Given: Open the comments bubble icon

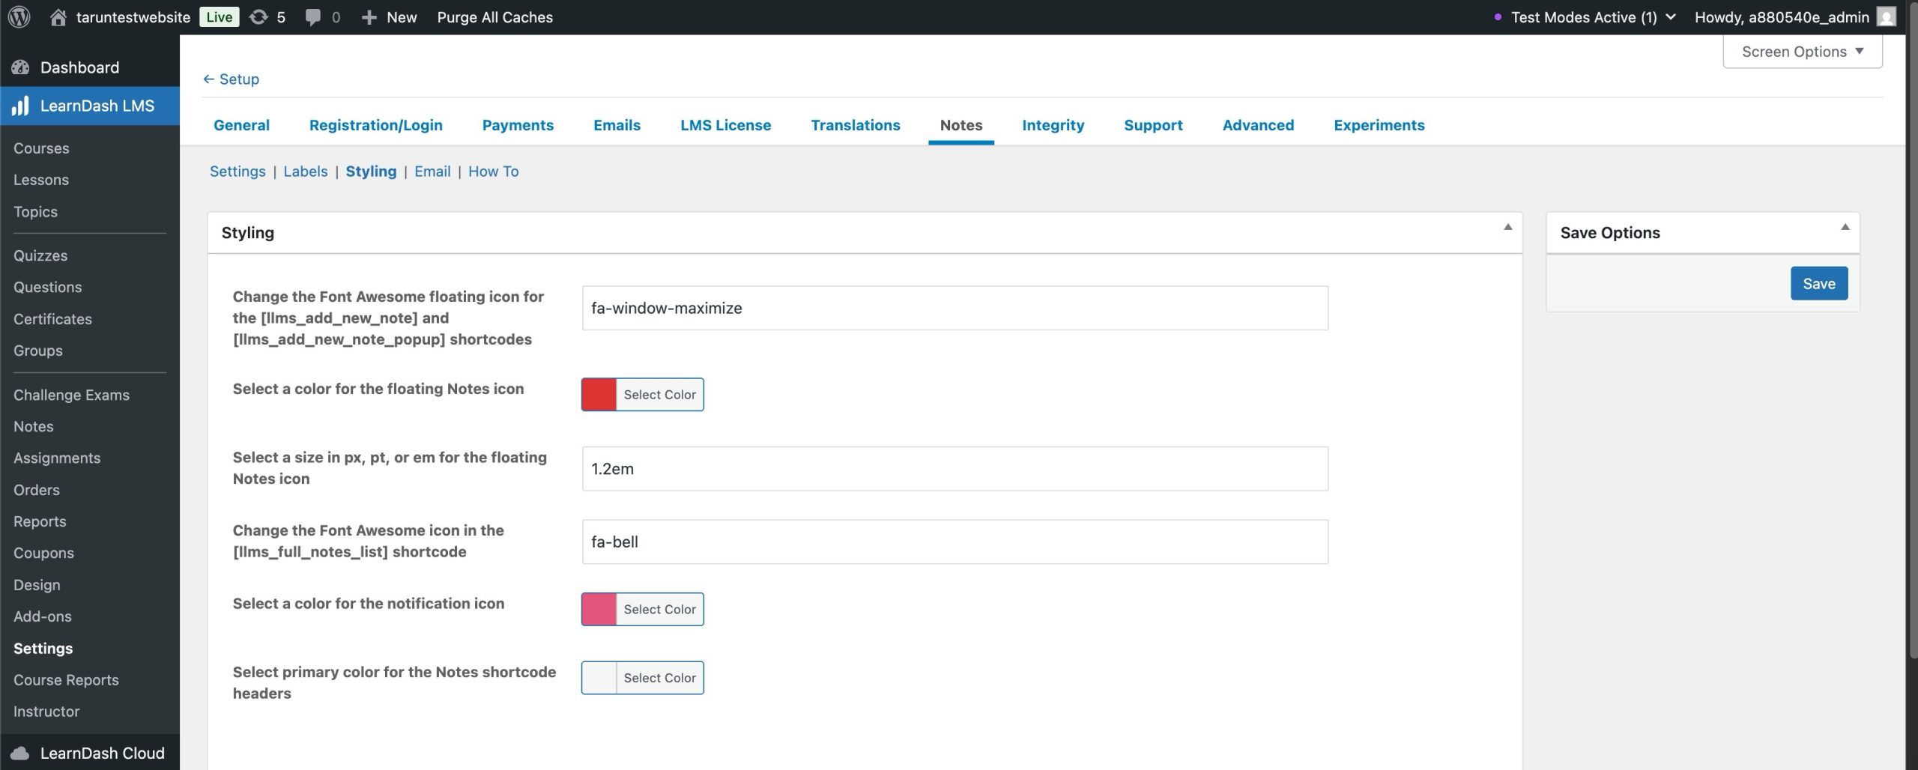Looking at the screenshot, I should pos(313,17).
